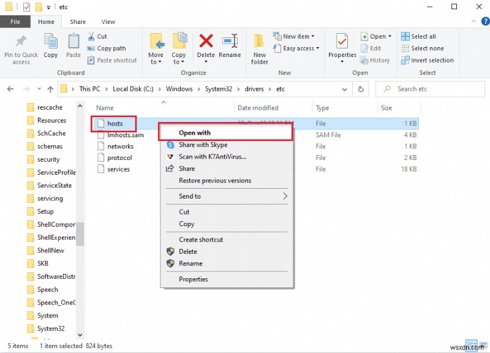Click inside the Search etc box
Viewport: 490px width, 353px height.
pos(429,89)
